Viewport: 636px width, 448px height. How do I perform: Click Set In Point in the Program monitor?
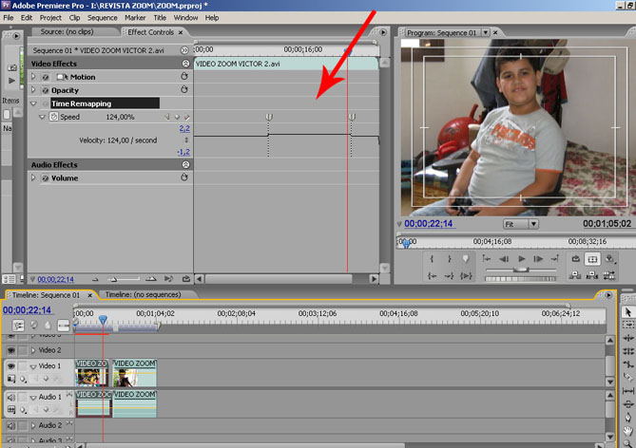431,258
